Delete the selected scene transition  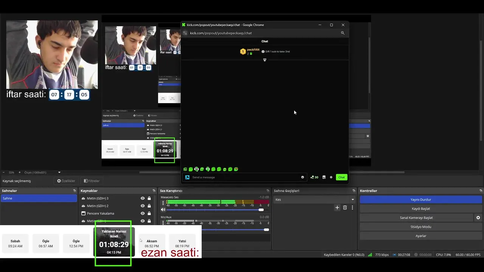pos(345,207)
